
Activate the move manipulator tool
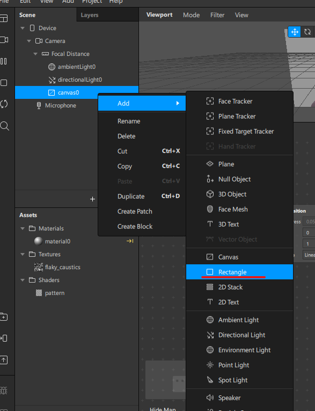click(295, 32)
